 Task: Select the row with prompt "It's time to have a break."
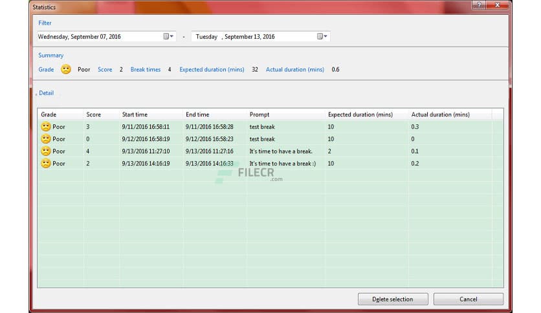281,151
